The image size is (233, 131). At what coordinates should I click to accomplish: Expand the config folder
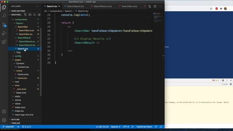pyautogui.click(x=18, y=56)
